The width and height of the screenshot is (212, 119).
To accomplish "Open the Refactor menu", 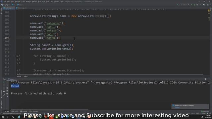I will [34, 2].
